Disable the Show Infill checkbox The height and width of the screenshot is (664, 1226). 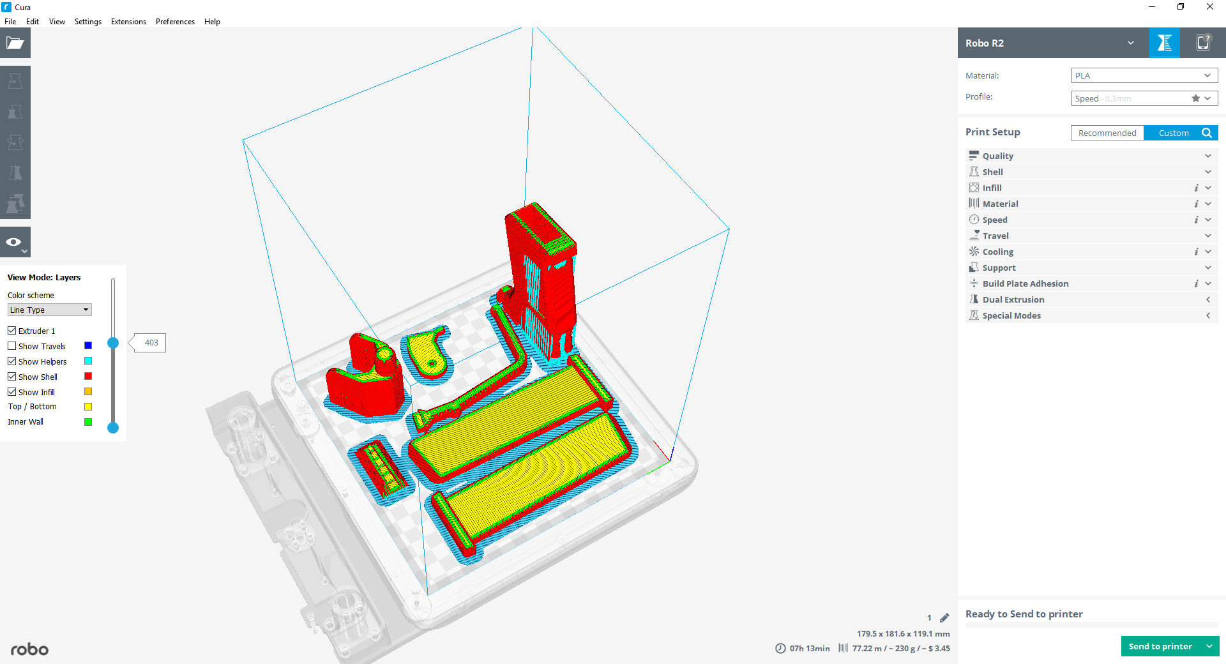11,392
